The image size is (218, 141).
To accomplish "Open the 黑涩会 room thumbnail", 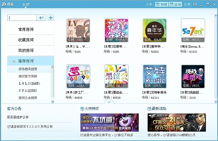I will pyautogui.click(x=116, y=77).
